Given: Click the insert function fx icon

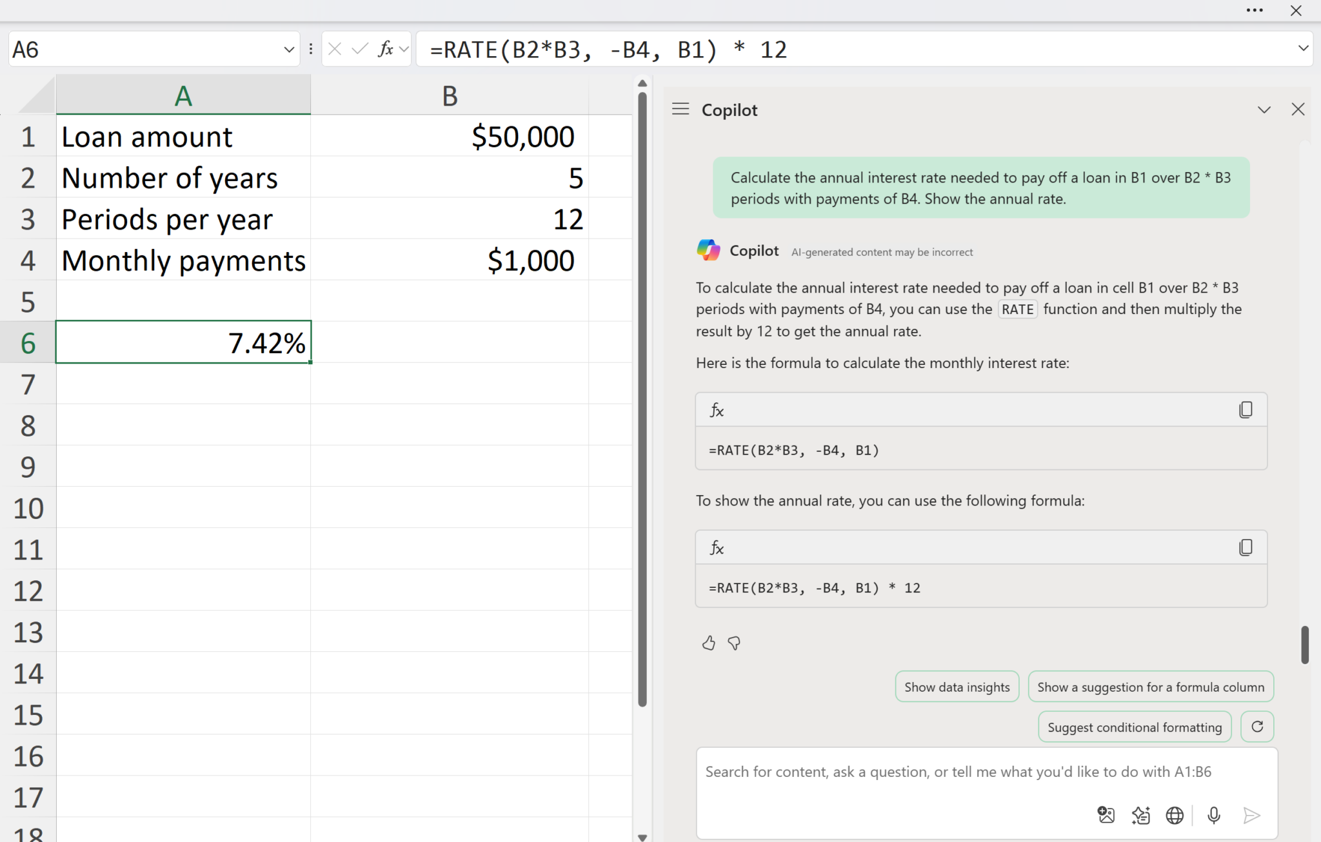Looking at the screenshot, I should (x=386, y=49).
